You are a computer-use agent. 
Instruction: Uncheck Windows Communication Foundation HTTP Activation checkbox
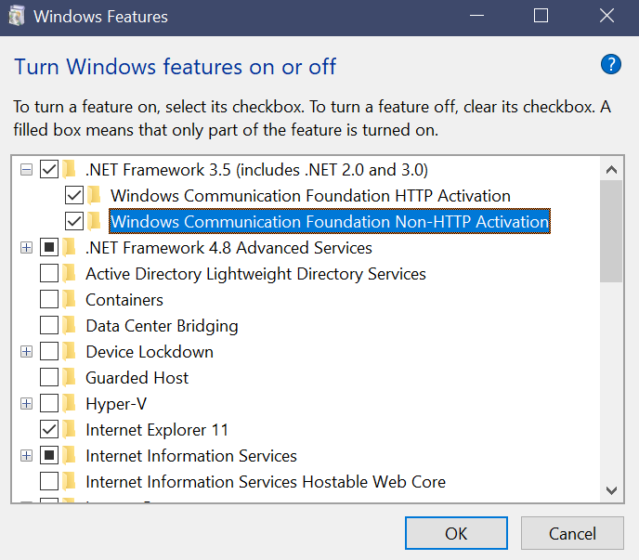pos(74,195)
